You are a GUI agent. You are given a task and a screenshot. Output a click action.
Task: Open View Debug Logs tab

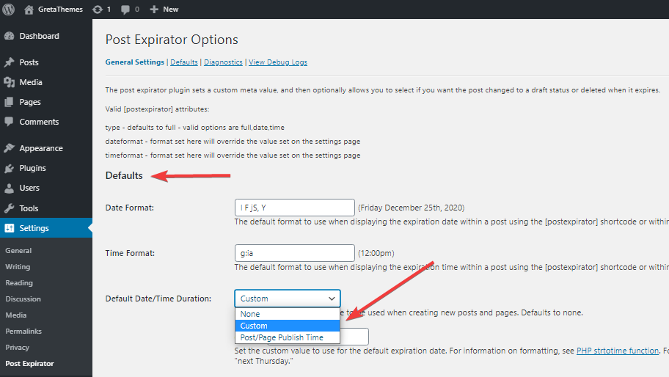click(x=278, y=62)
